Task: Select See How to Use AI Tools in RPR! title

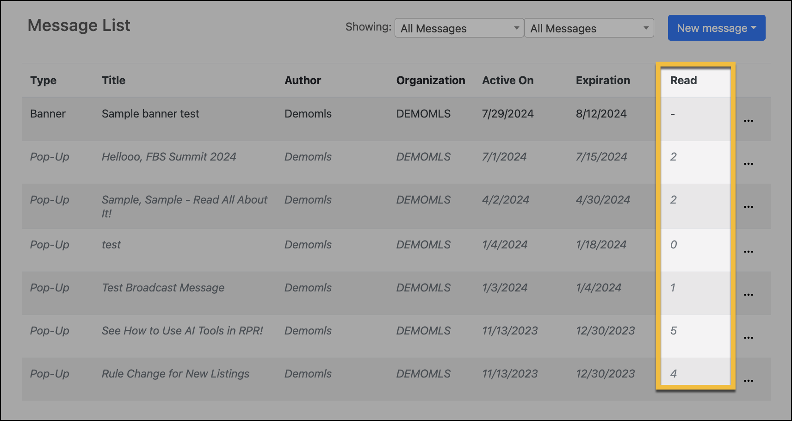Action: click(x=182, y=331)
